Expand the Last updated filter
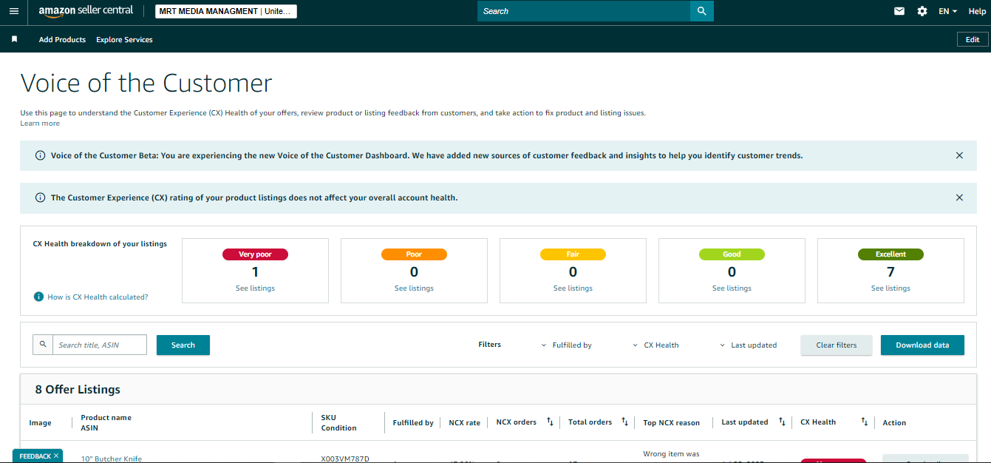991x463 pixels. point(749,345)
